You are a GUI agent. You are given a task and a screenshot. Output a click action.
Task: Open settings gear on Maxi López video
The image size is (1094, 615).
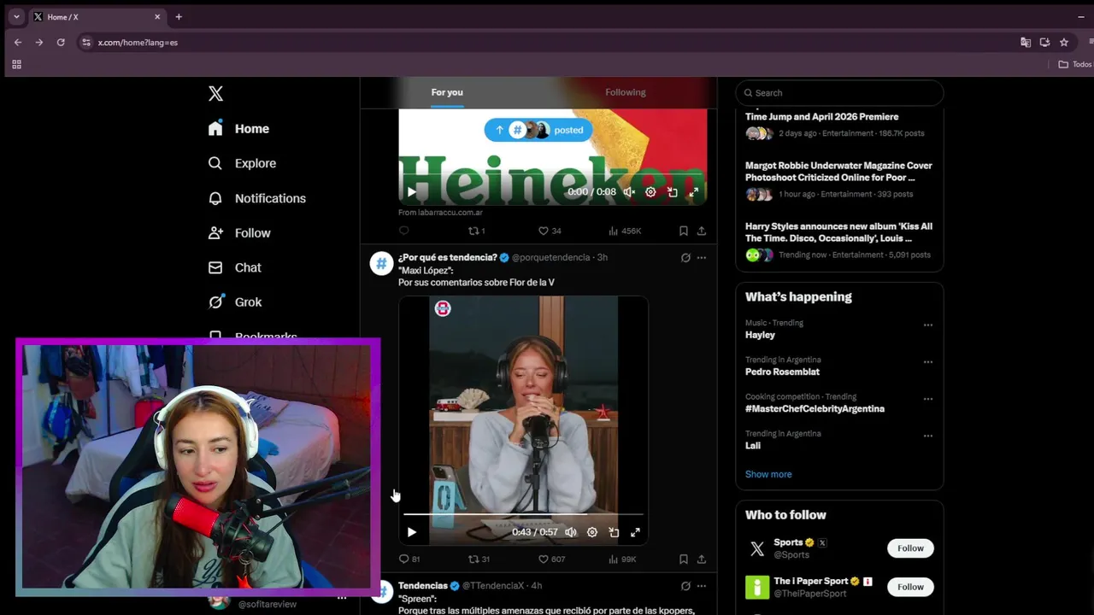(x=591, y=532)
